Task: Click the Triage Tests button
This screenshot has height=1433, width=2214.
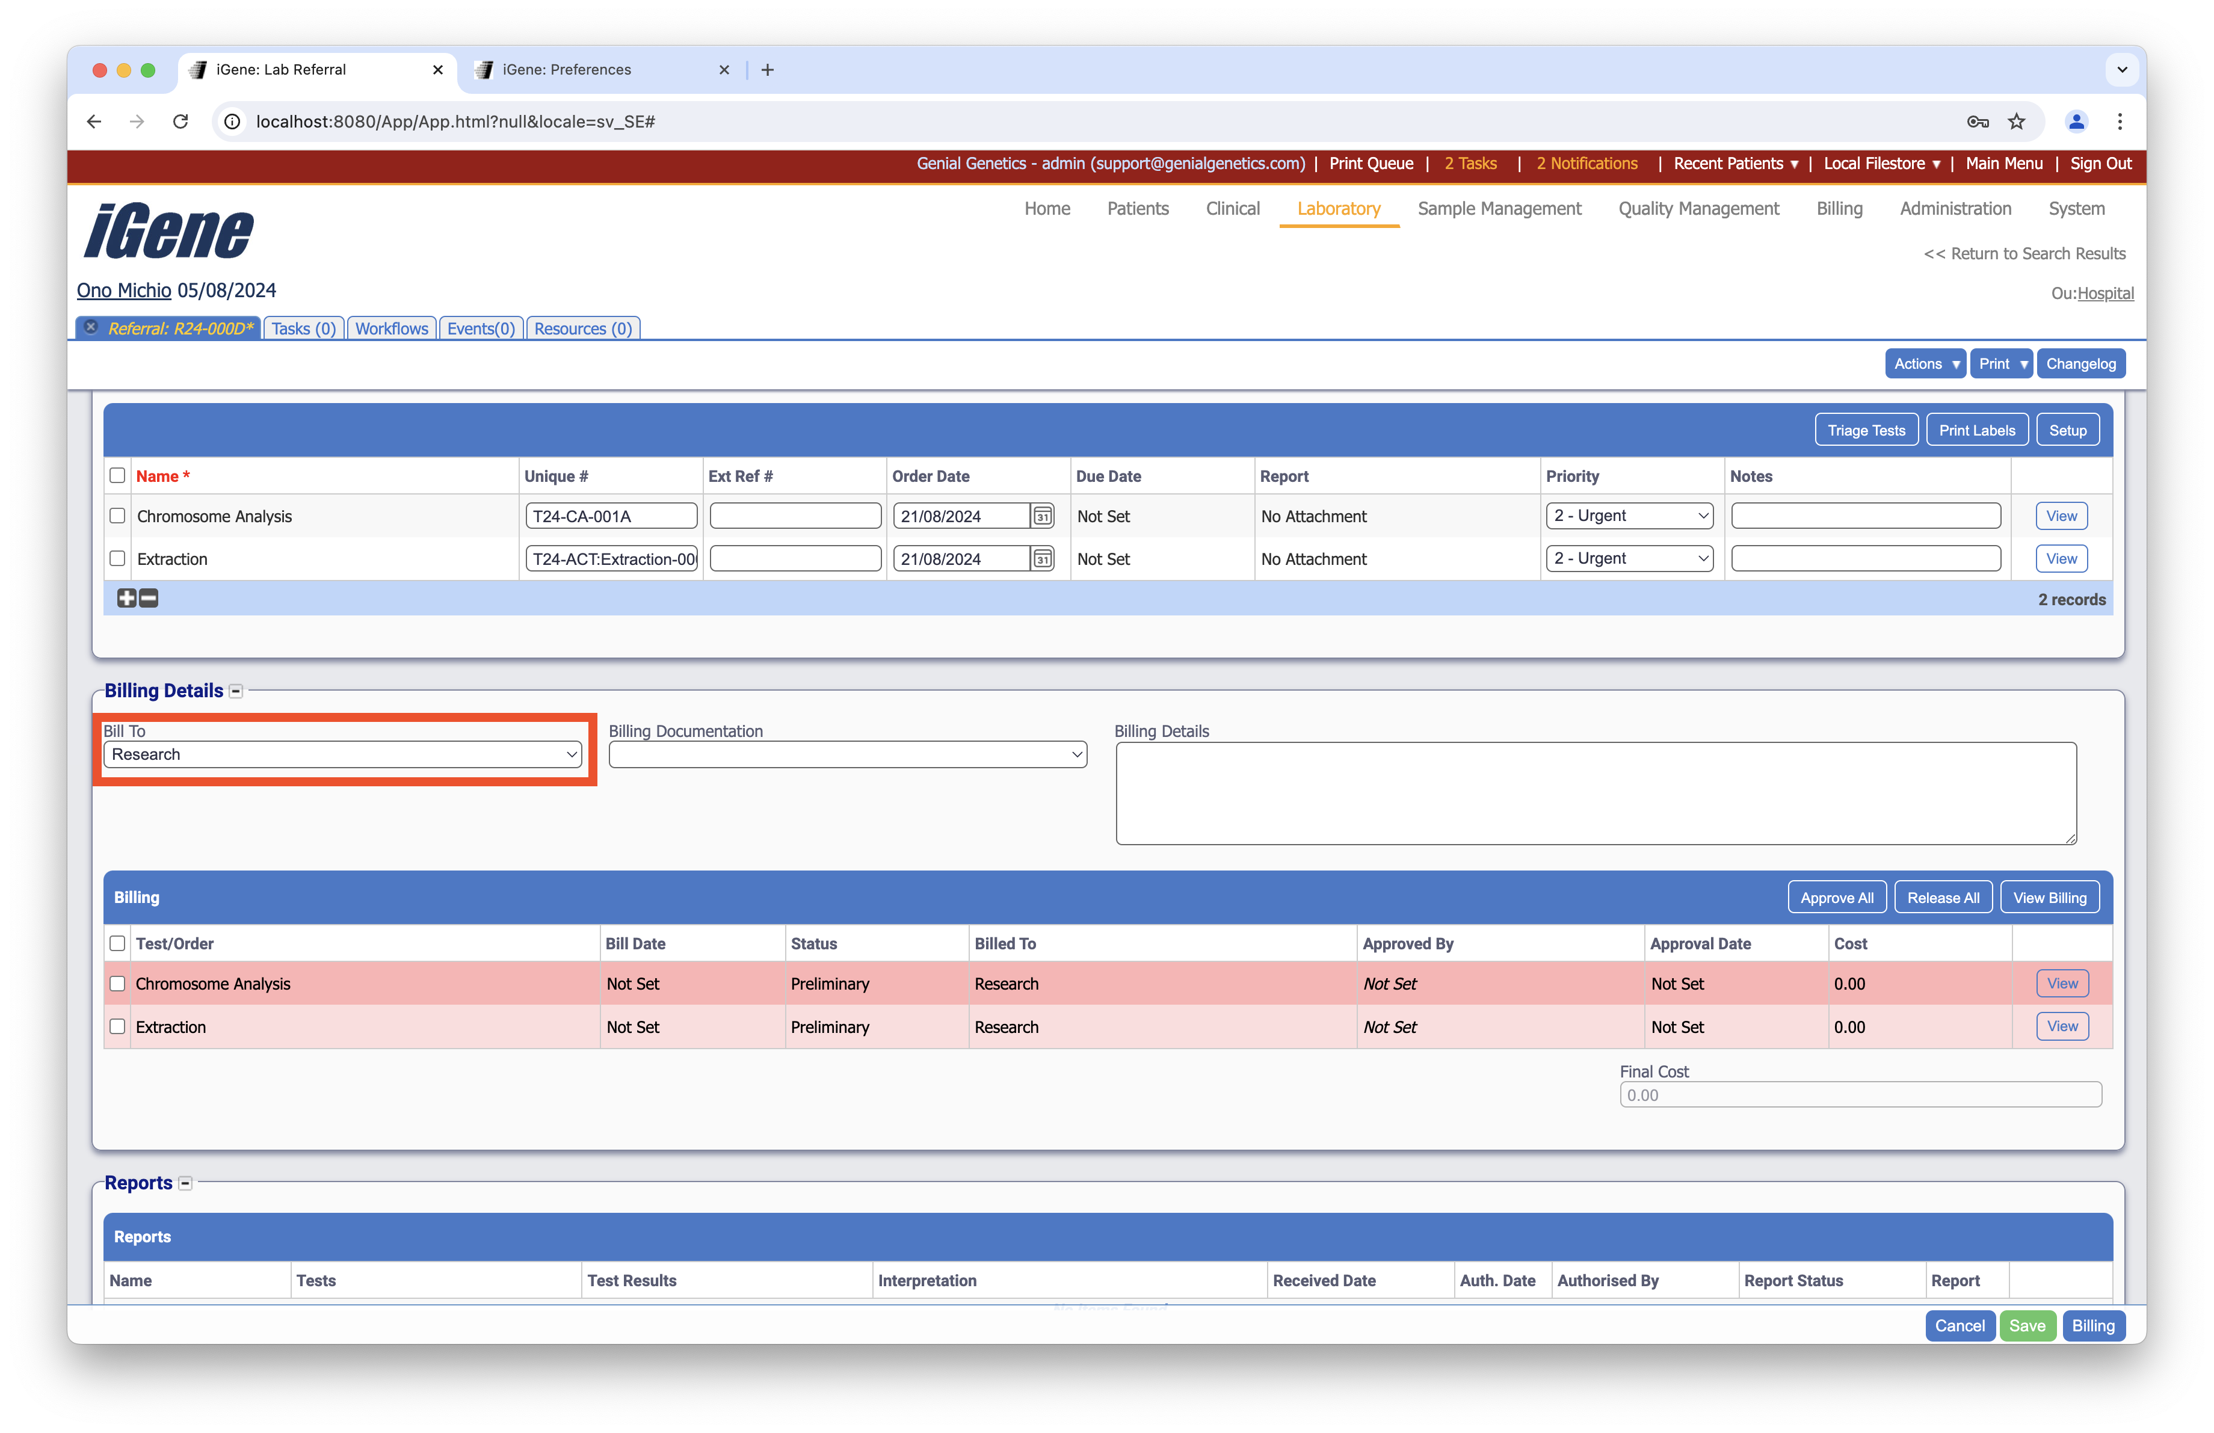Action: (1866, 429)
